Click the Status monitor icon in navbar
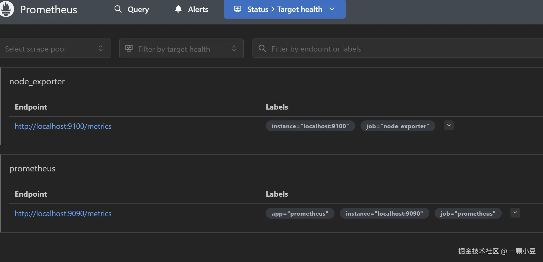Image resolution: width=543 pixels, height=262 pixels. pos(238,9)
